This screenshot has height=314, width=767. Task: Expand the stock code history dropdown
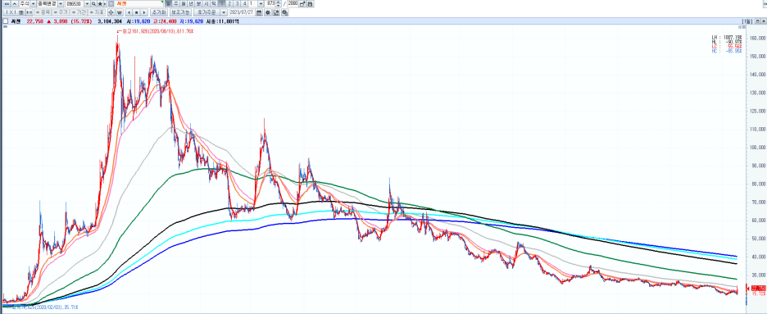coord(87,3)
